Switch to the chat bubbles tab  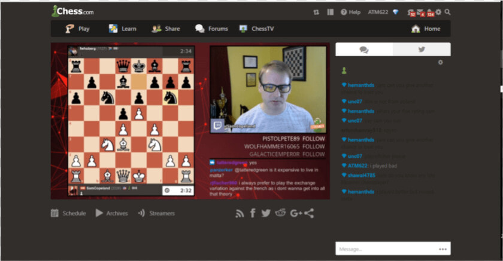pos(364,50)
